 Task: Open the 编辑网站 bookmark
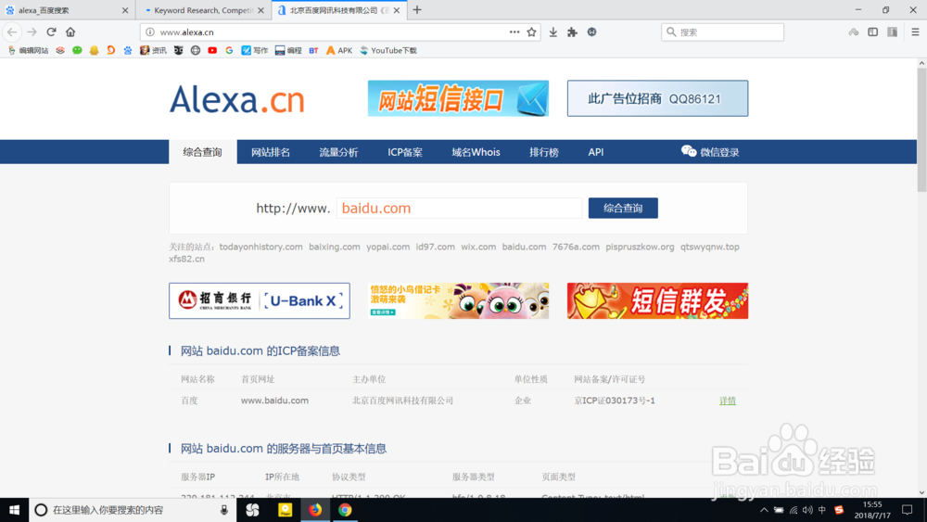(29, 50)
